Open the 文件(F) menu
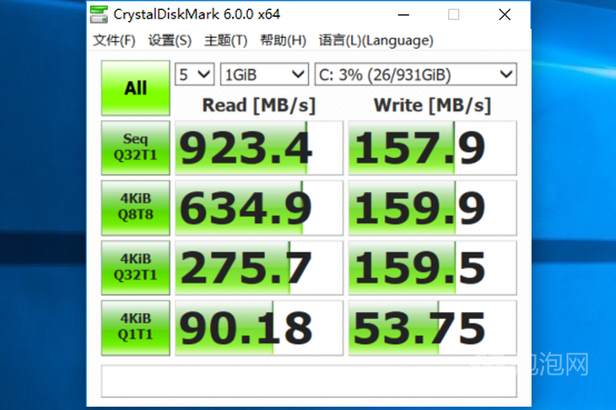This screenshot has width=616, height=410. point(114,40)
